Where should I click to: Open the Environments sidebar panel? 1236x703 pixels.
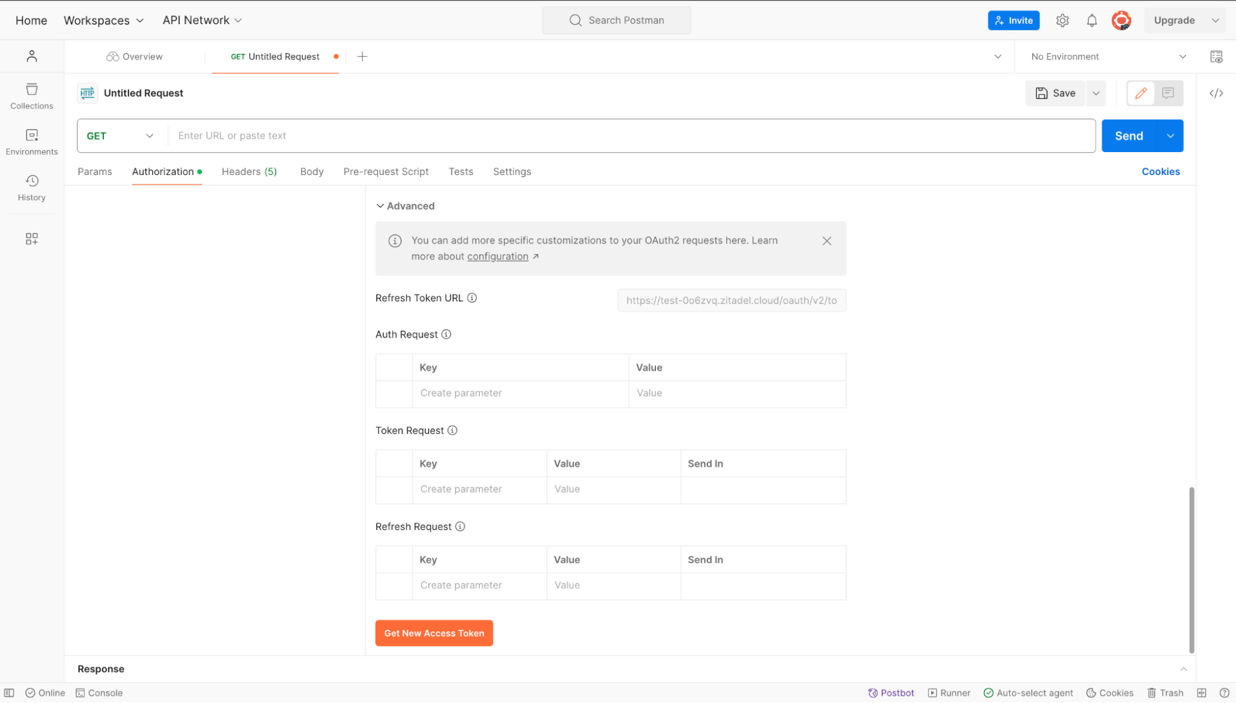tap(32, 142)
